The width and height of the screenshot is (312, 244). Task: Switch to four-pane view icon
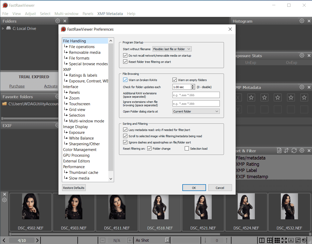coord(270,240)
